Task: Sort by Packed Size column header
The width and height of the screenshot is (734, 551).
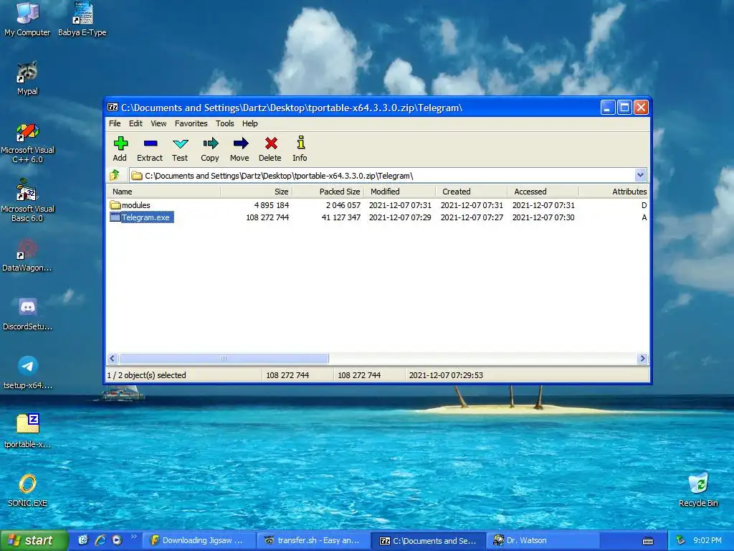Action: (328, 191)
